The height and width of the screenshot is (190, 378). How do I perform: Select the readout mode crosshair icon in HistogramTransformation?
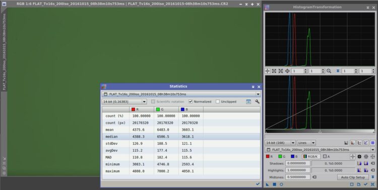[x=267, y=71]
